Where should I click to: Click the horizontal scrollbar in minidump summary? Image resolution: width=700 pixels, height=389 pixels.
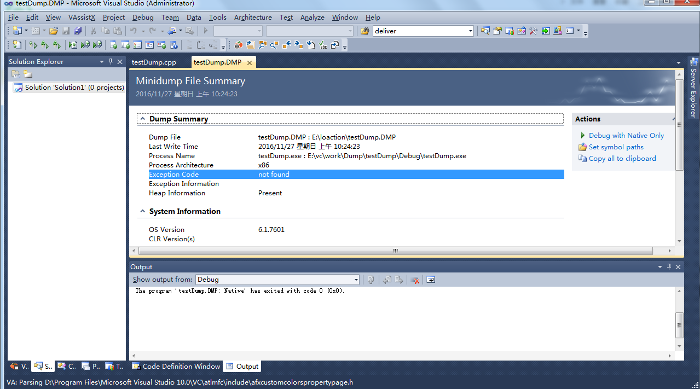(396, 251)
